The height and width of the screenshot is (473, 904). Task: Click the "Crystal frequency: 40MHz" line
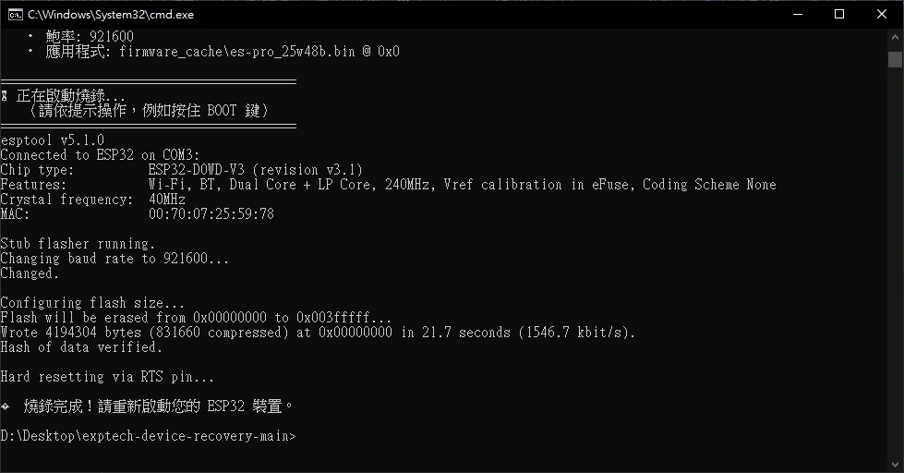[x=92, y=200]
